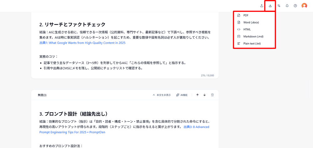Click the download export icon

click(x=270, y=6)
